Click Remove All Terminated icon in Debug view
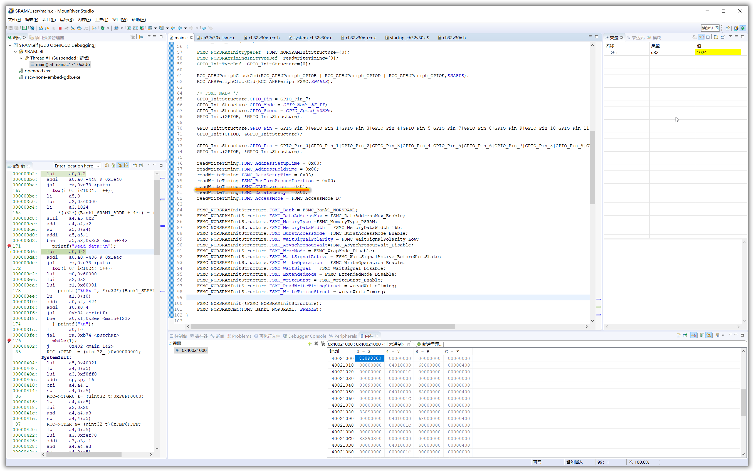The width and height of the screenshot is (754, 472). pyautogui.click(x=133, y=37)
